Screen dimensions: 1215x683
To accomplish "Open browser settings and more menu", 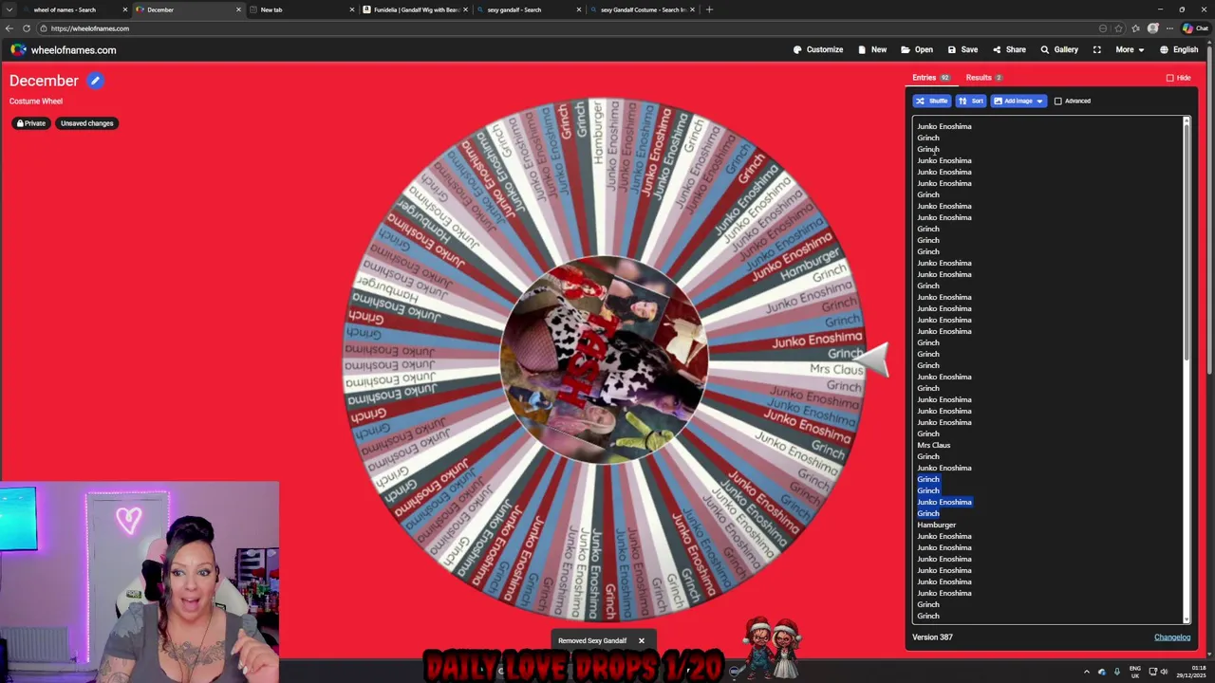I will [1169, 28].
